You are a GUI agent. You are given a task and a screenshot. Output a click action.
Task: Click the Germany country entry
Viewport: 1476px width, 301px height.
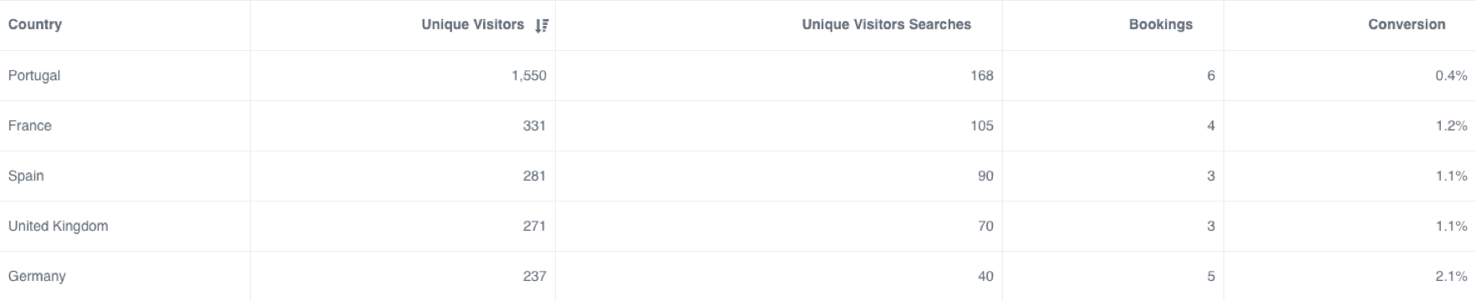[37, 276]
